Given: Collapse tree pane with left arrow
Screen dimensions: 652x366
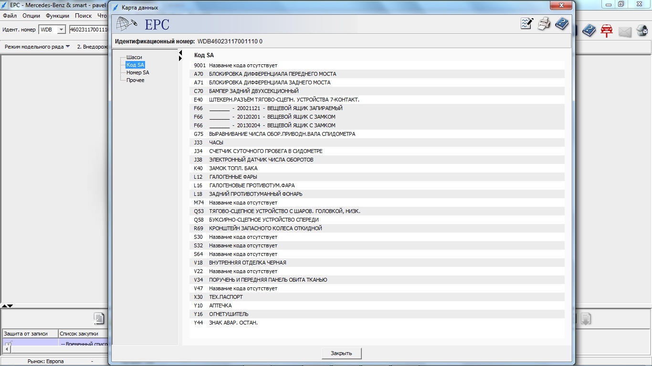Looking at the screenshot, I should pyautogui.click(x=180, y=52).
